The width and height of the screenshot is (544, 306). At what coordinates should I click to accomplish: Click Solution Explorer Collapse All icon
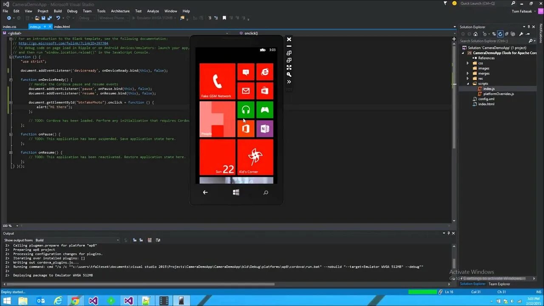point(507,34)
